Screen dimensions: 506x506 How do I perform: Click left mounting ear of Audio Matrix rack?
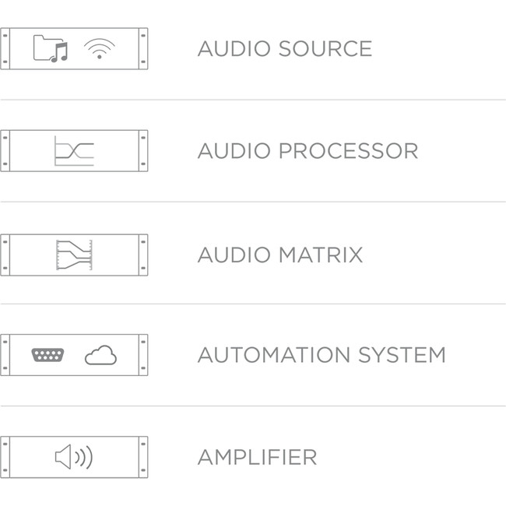pyautogui.click(x=5, y=255)
